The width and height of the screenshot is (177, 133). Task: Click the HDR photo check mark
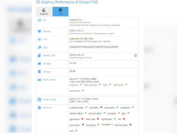click(126, 85)
